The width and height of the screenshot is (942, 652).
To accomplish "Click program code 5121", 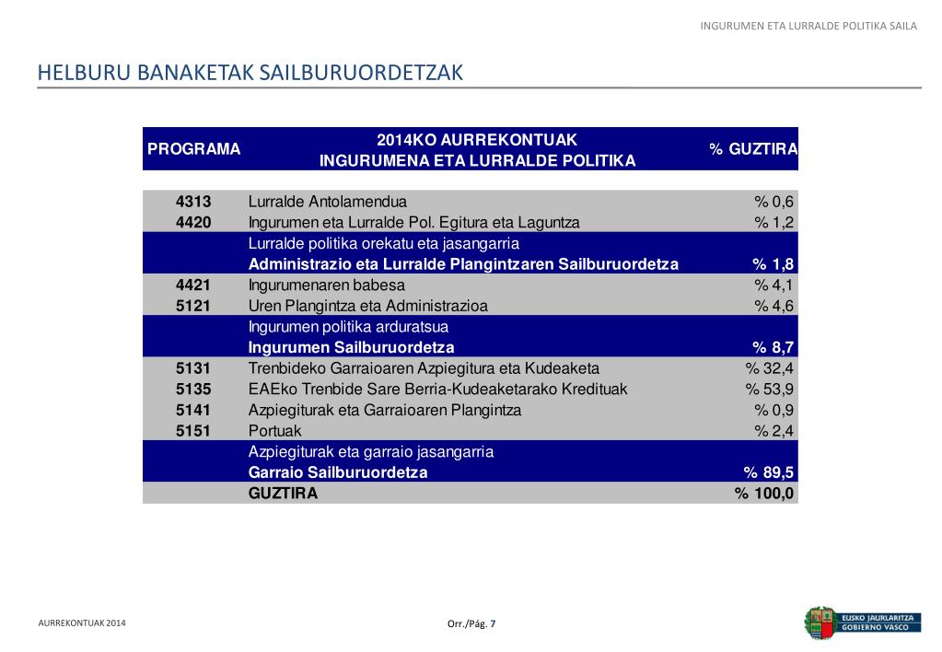I will (x=193, y=306).
